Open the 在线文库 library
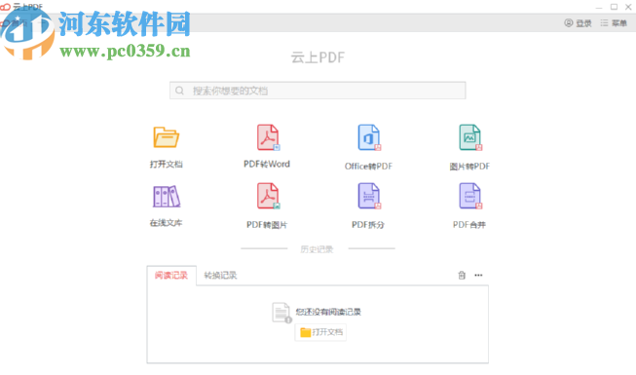 pos(167,197)
